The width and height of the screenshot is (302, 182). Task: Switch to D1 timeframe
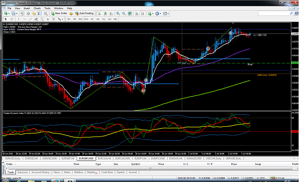coord(103,19)
